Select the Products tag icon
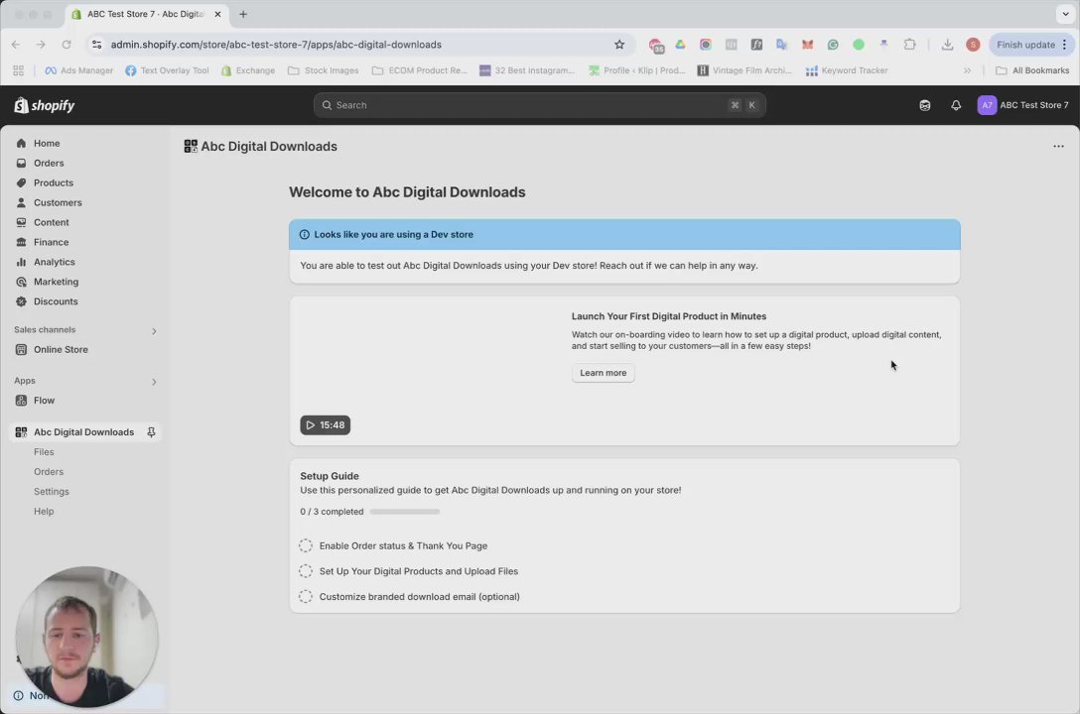This screenshot has height=714, width=1080. point(22,183)
